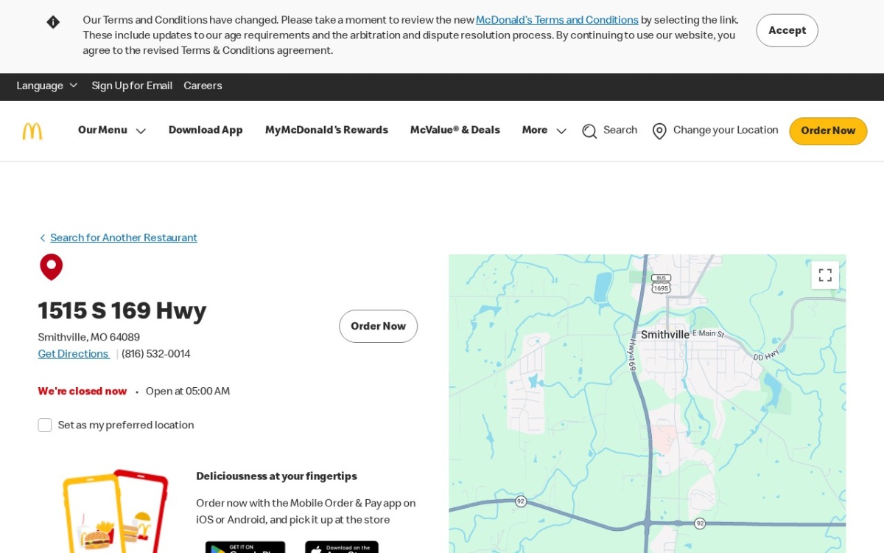Screen dimensions: 884x553
Task: Check Set as my preferred location
Action: 45,425
